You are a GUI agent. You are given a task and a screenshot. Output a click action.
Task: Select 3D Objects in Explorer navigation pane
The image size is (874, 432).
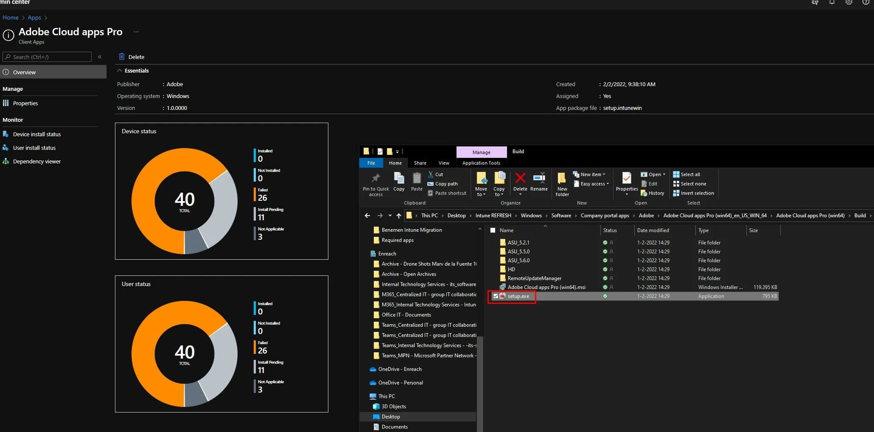394,407
